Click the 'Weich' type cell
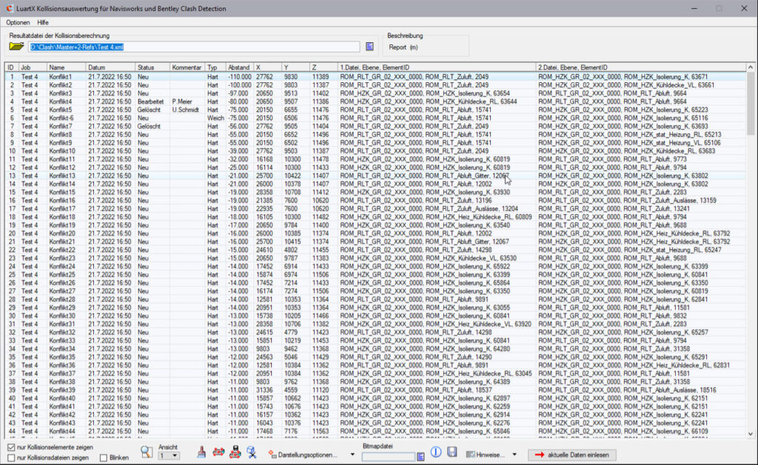758x465 pixels. (x=215, y=118)
